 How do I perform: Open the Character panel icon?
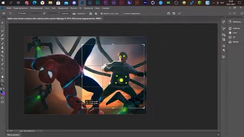[x=224, y=46]
